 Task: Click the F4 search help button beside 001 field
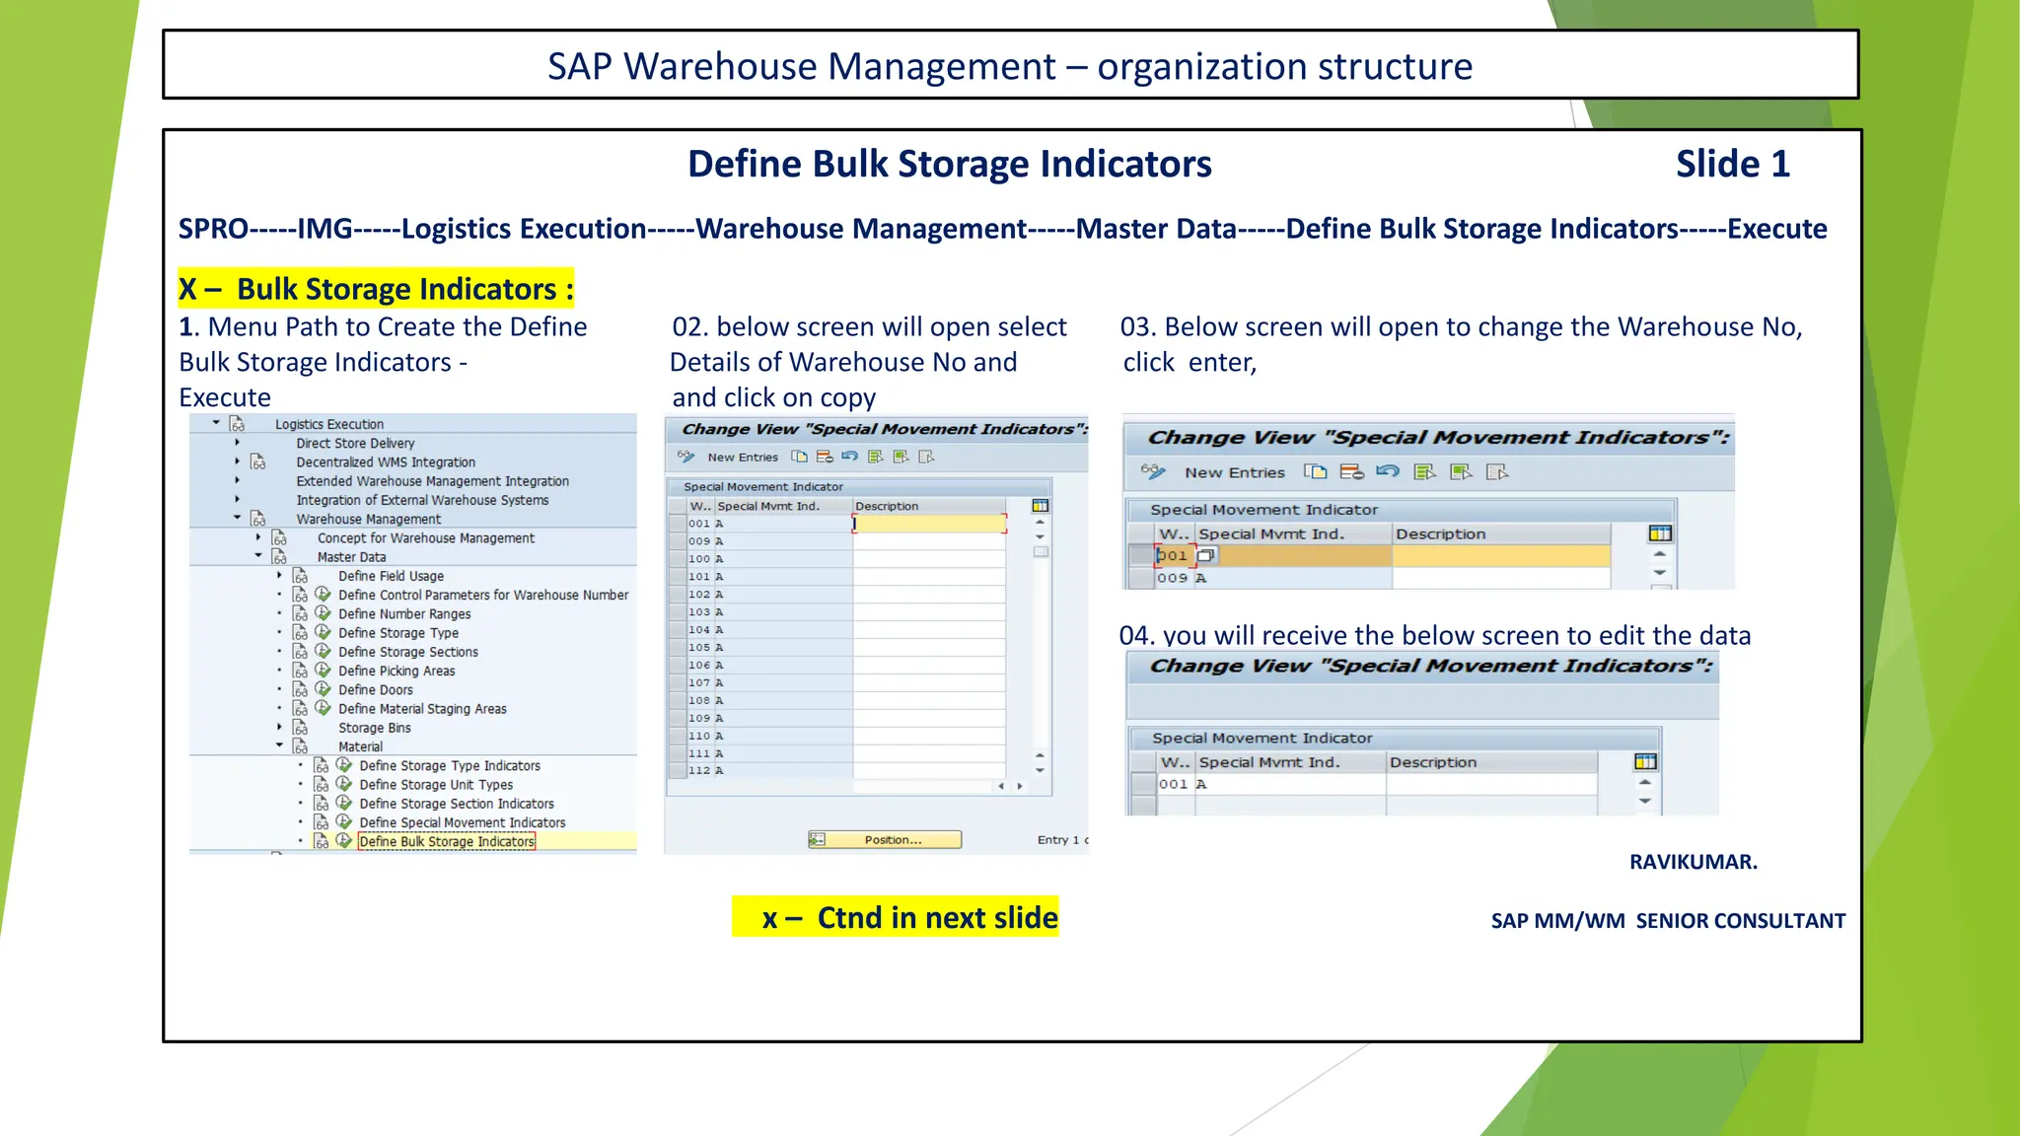[1205, 555]
